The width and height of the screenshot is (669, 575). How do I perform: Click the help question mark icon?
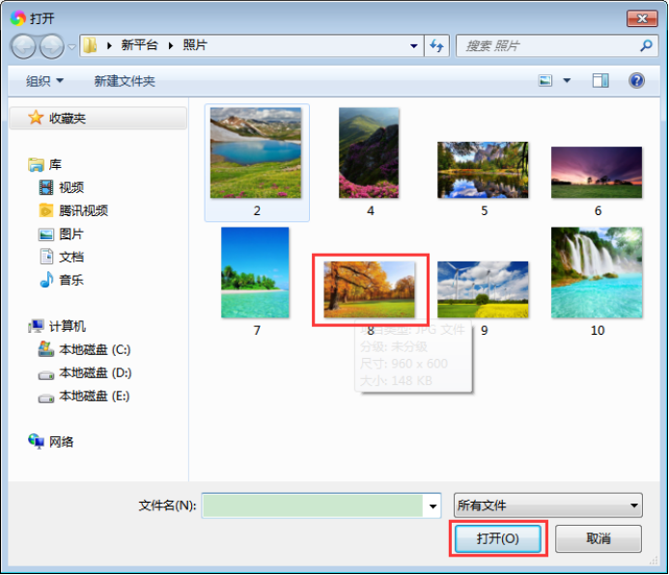(636, 81)
